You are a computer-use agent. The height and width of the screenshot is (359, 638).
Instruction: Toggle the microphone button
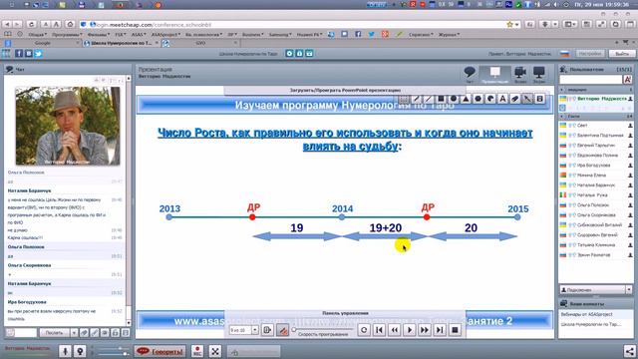point(65,351)
